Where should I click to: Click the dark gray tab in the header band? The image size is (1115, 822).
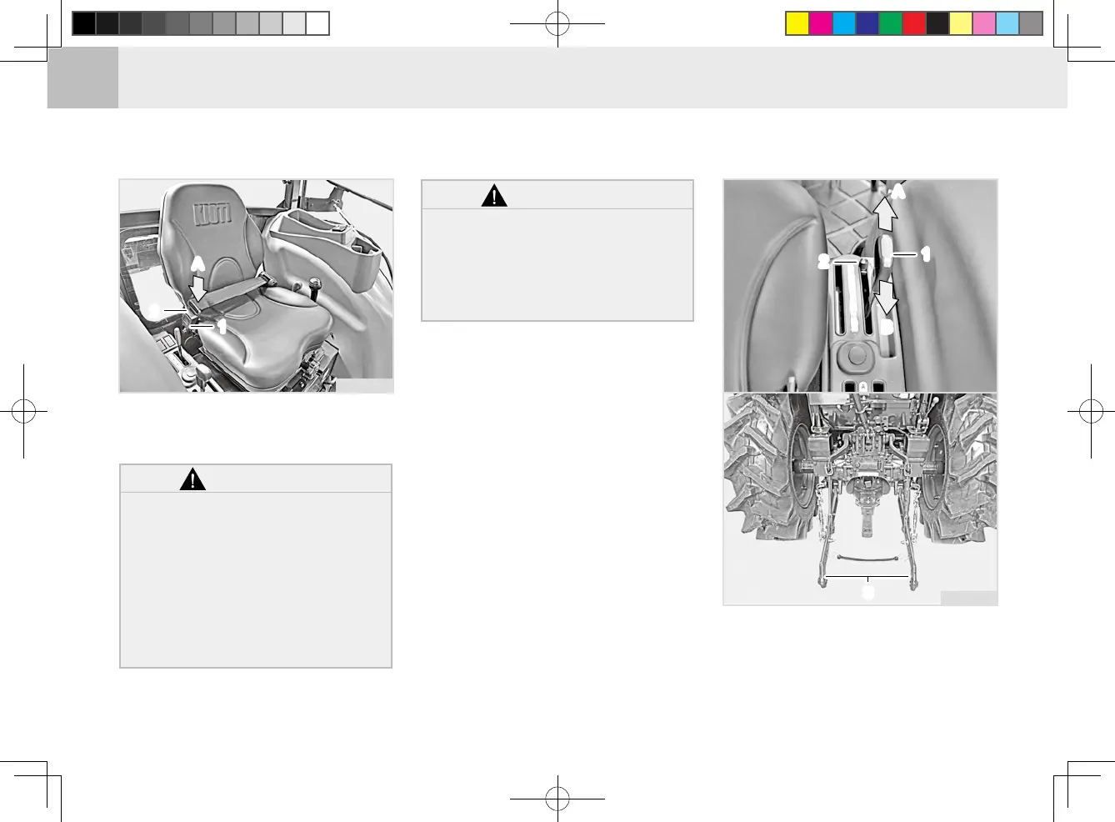[82, 78]
